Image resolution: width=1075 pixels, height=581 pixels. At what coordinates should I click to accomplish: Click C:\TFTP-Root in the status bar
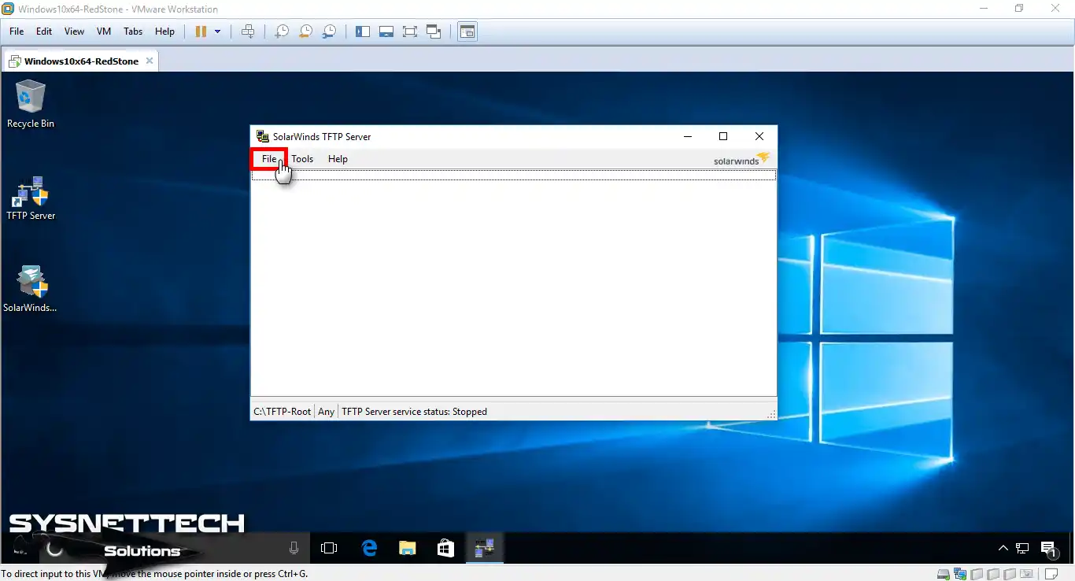283,412
